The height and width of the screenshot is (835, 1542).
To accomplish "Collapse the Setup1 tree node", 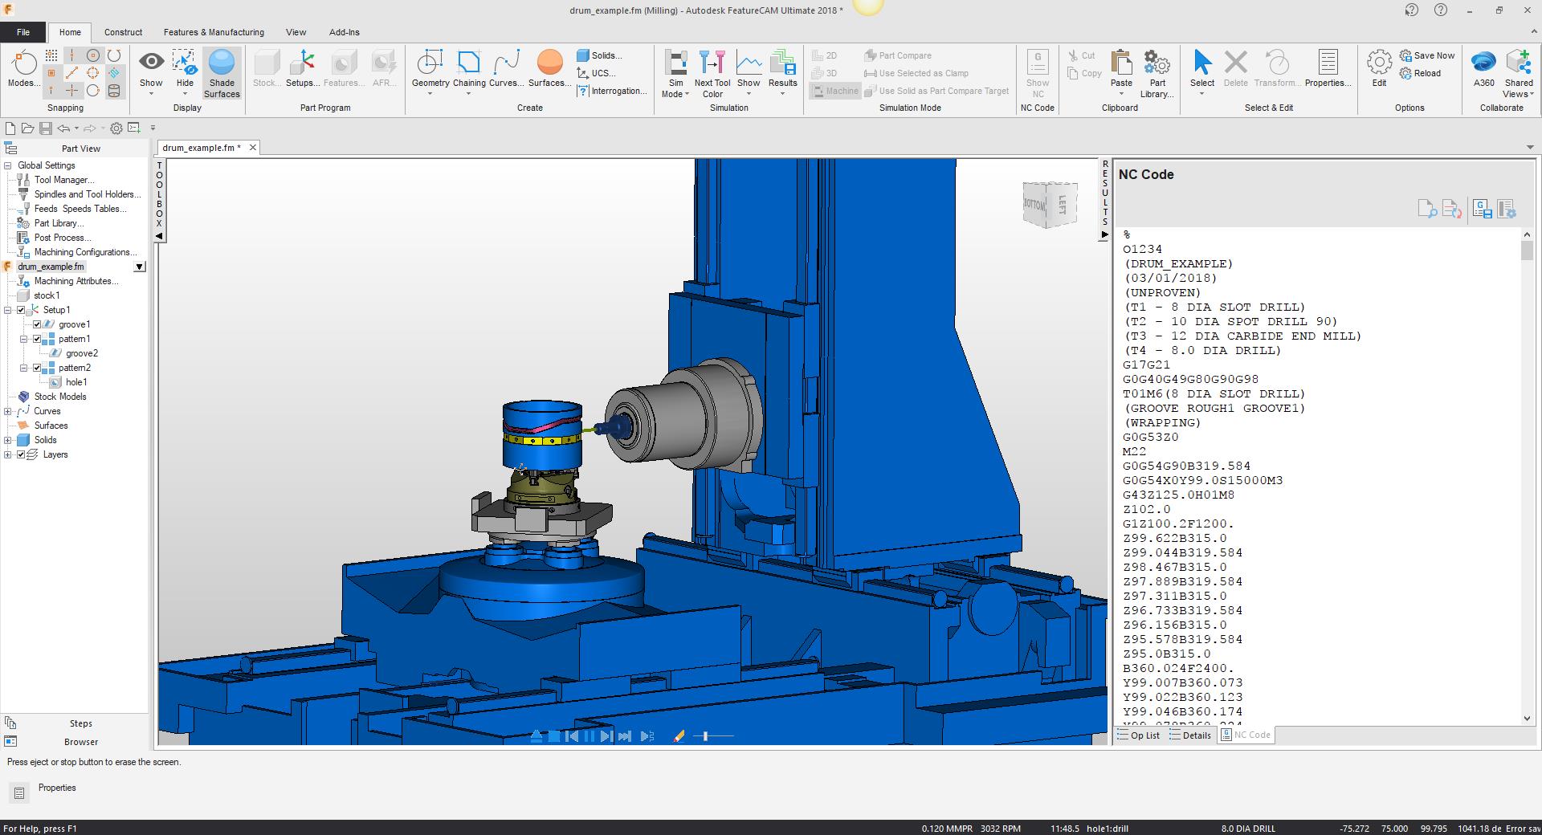I will coord(8,310).
